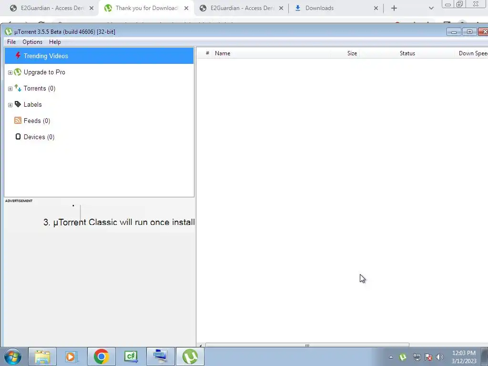488x366 pixels.
Task: Click the uTorrent logo in title bar
Action: coord(9,31)
